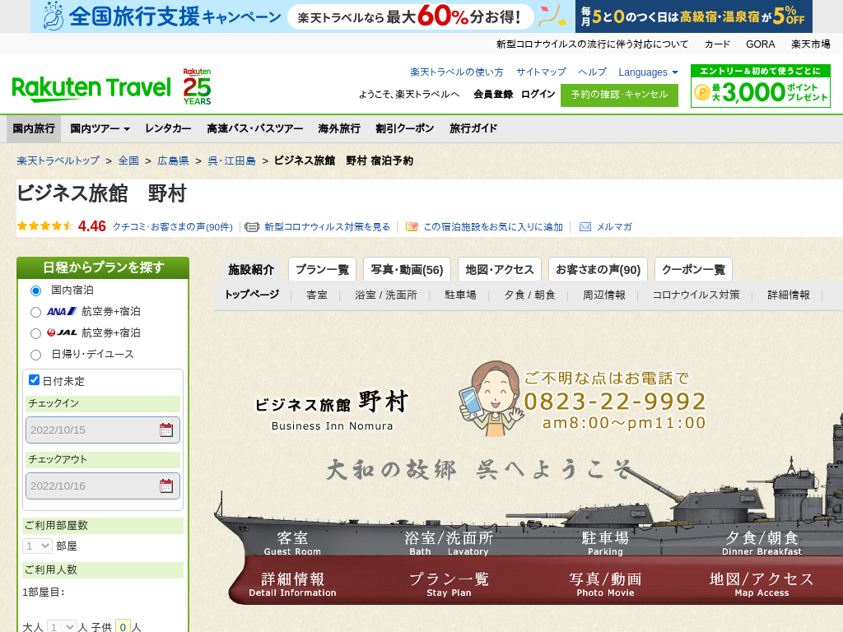Image resolution: width=843 pixels, height=632 pixels.
Task: Open 高速バス・バスツアー nav item
Action: pos(255,128)
